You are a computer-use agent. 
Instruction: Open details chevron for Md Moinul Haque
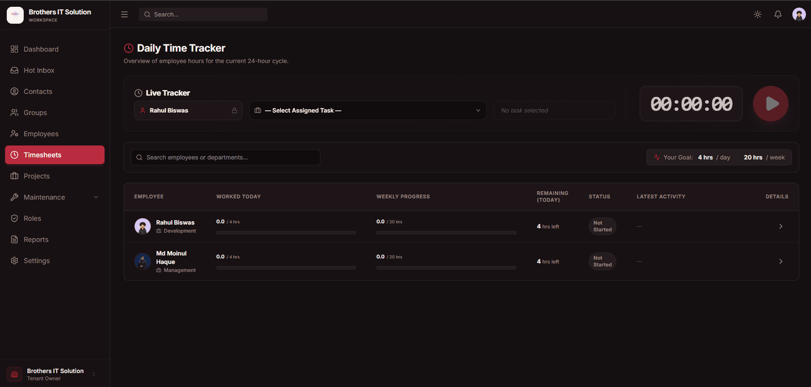coord(781,261)
